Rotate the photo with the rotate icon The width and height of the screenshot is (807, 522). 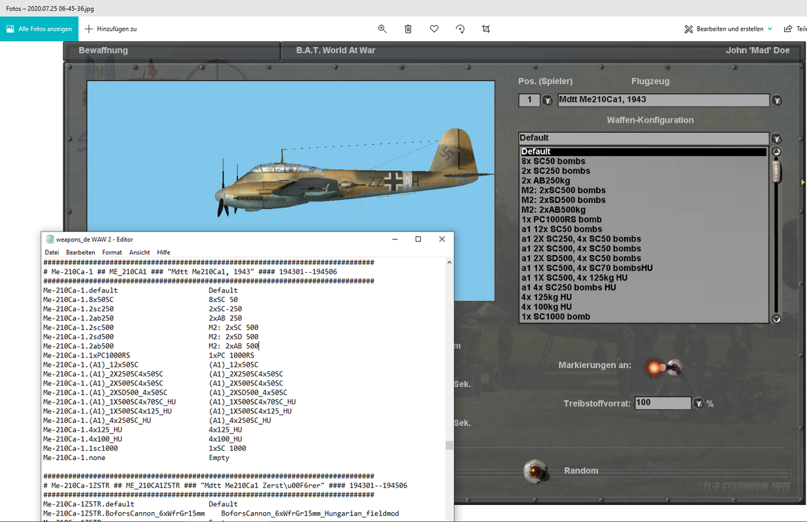460,29
